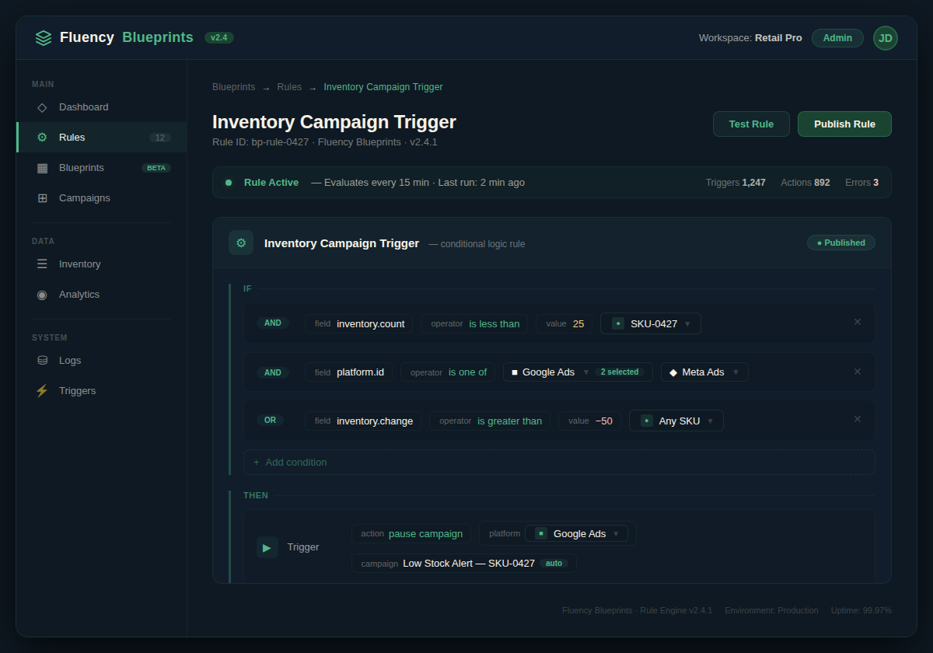The width and height of the screenshot is (933, 653).
Task: Click the BETA badge next to Blueprints
Action: pyautogui.click(x=156, y=168)
